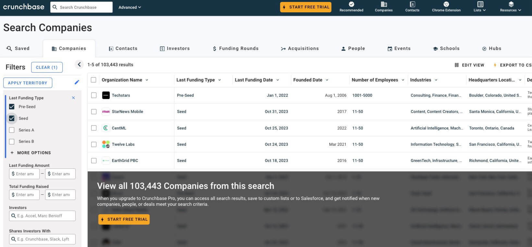Click the magnifier icon in the Investors filter

pos(14,216)
